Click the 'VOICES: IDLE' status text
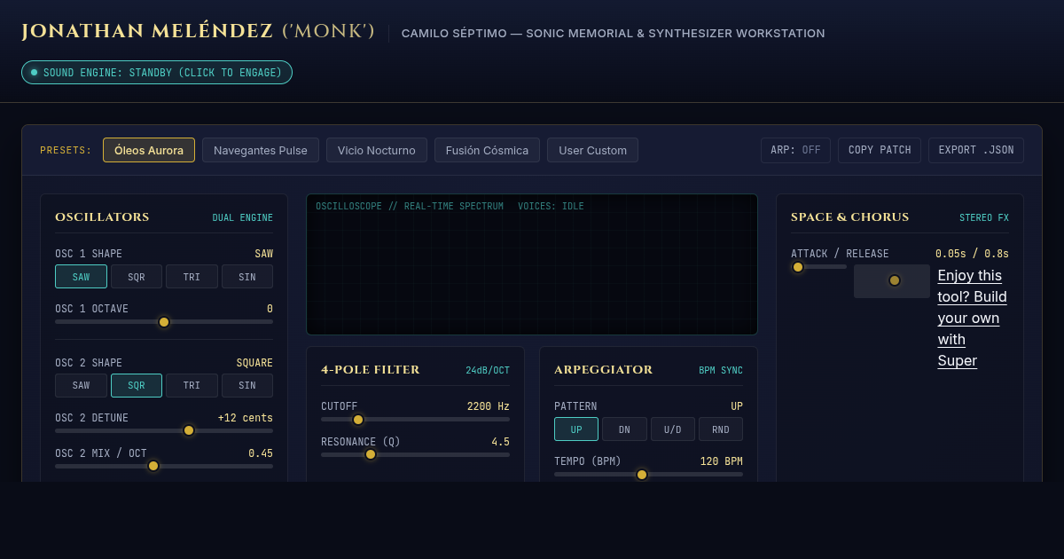This screenshot has width=1064, height=559. pos(551,206)
